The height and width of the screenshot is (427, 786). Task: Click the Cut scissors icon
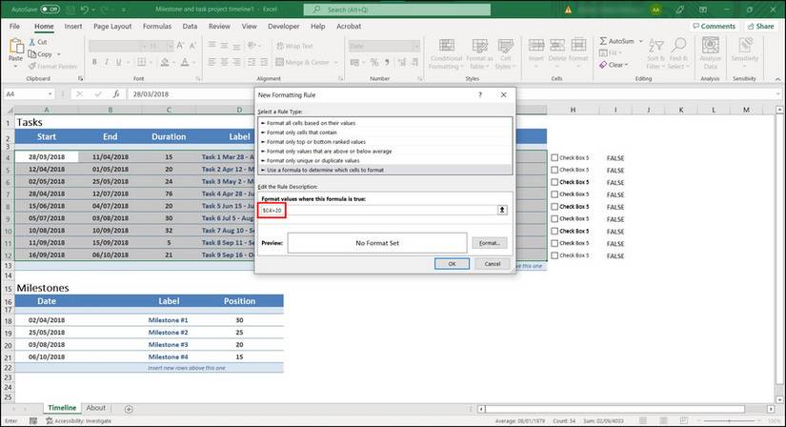click(31, 42)
